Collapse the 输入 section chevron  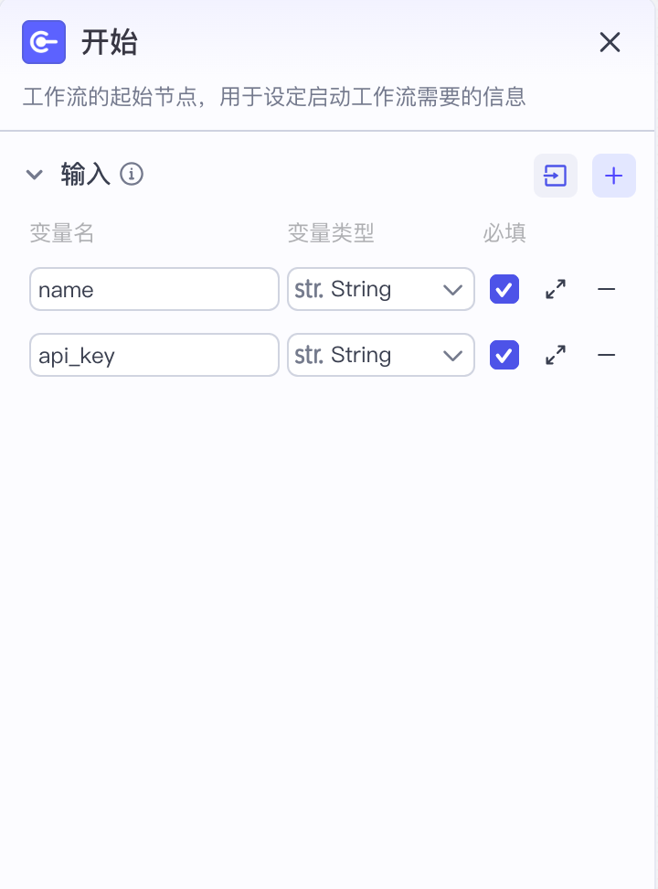coord(35,174)
